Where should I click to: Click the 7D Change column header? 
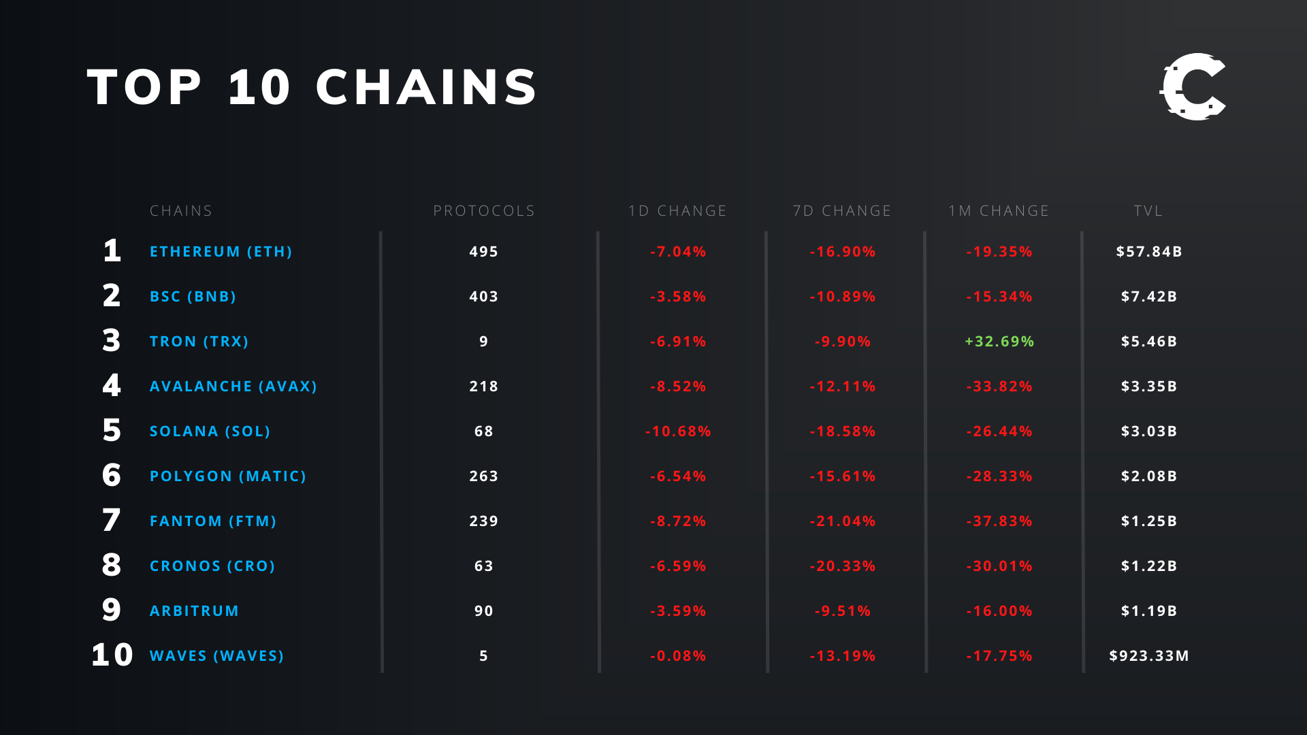pos(842,211)
